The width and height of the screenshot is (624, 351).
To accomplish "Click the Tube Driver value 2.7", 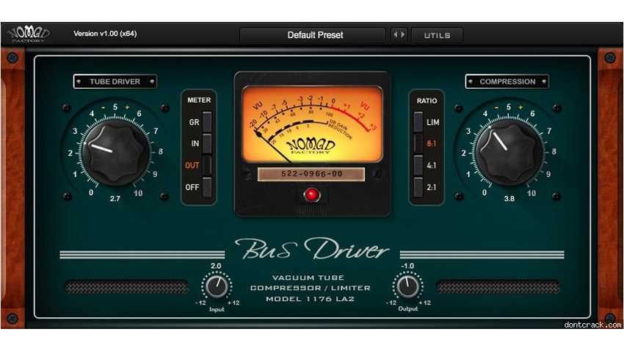I will [x=115, y=198].
